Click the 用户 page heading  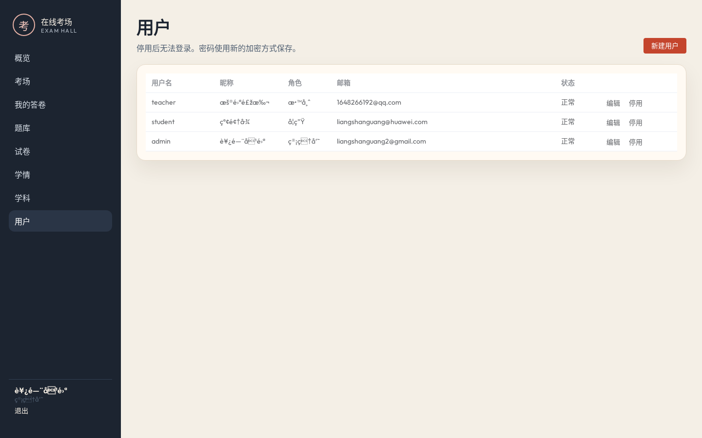[x=153, y=28]
